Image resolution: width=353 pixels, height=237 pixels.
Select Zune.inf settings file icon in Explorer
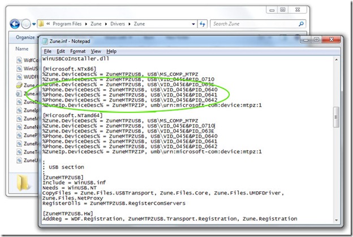pyautogui.click(x=19, y=94)
